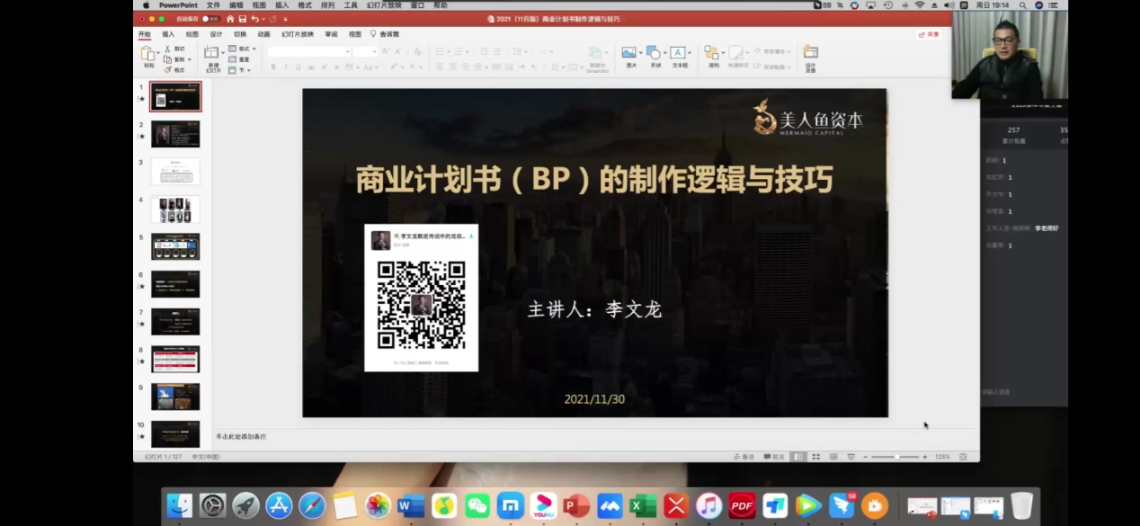
Task: Select slide 5 thumbnail in slide panel
Action: 175,246
